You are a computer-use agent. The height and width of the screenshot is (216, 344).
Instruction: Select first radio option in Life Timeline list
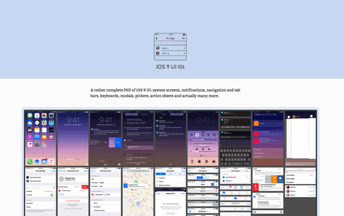click(x=224, y=177)
